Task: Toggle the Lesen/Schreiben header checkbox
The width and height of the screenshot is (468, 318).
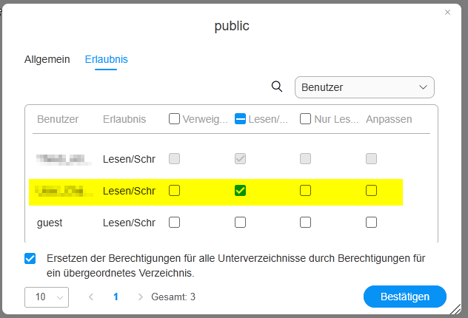Action: pos(240,118)
